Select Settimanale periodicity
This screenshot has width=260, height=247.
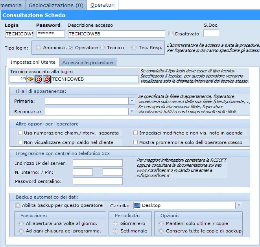coord(115,231)
